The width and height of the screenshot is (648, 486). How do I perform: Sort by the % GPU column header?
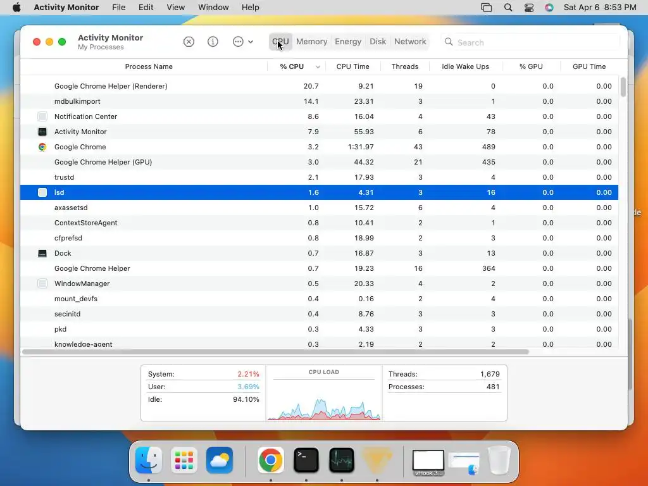point(531,66)
